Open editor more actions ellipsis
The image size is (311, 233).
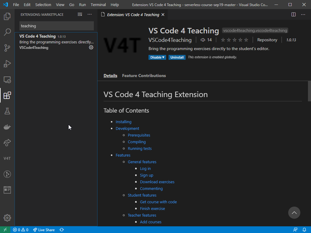click(303, 15)
